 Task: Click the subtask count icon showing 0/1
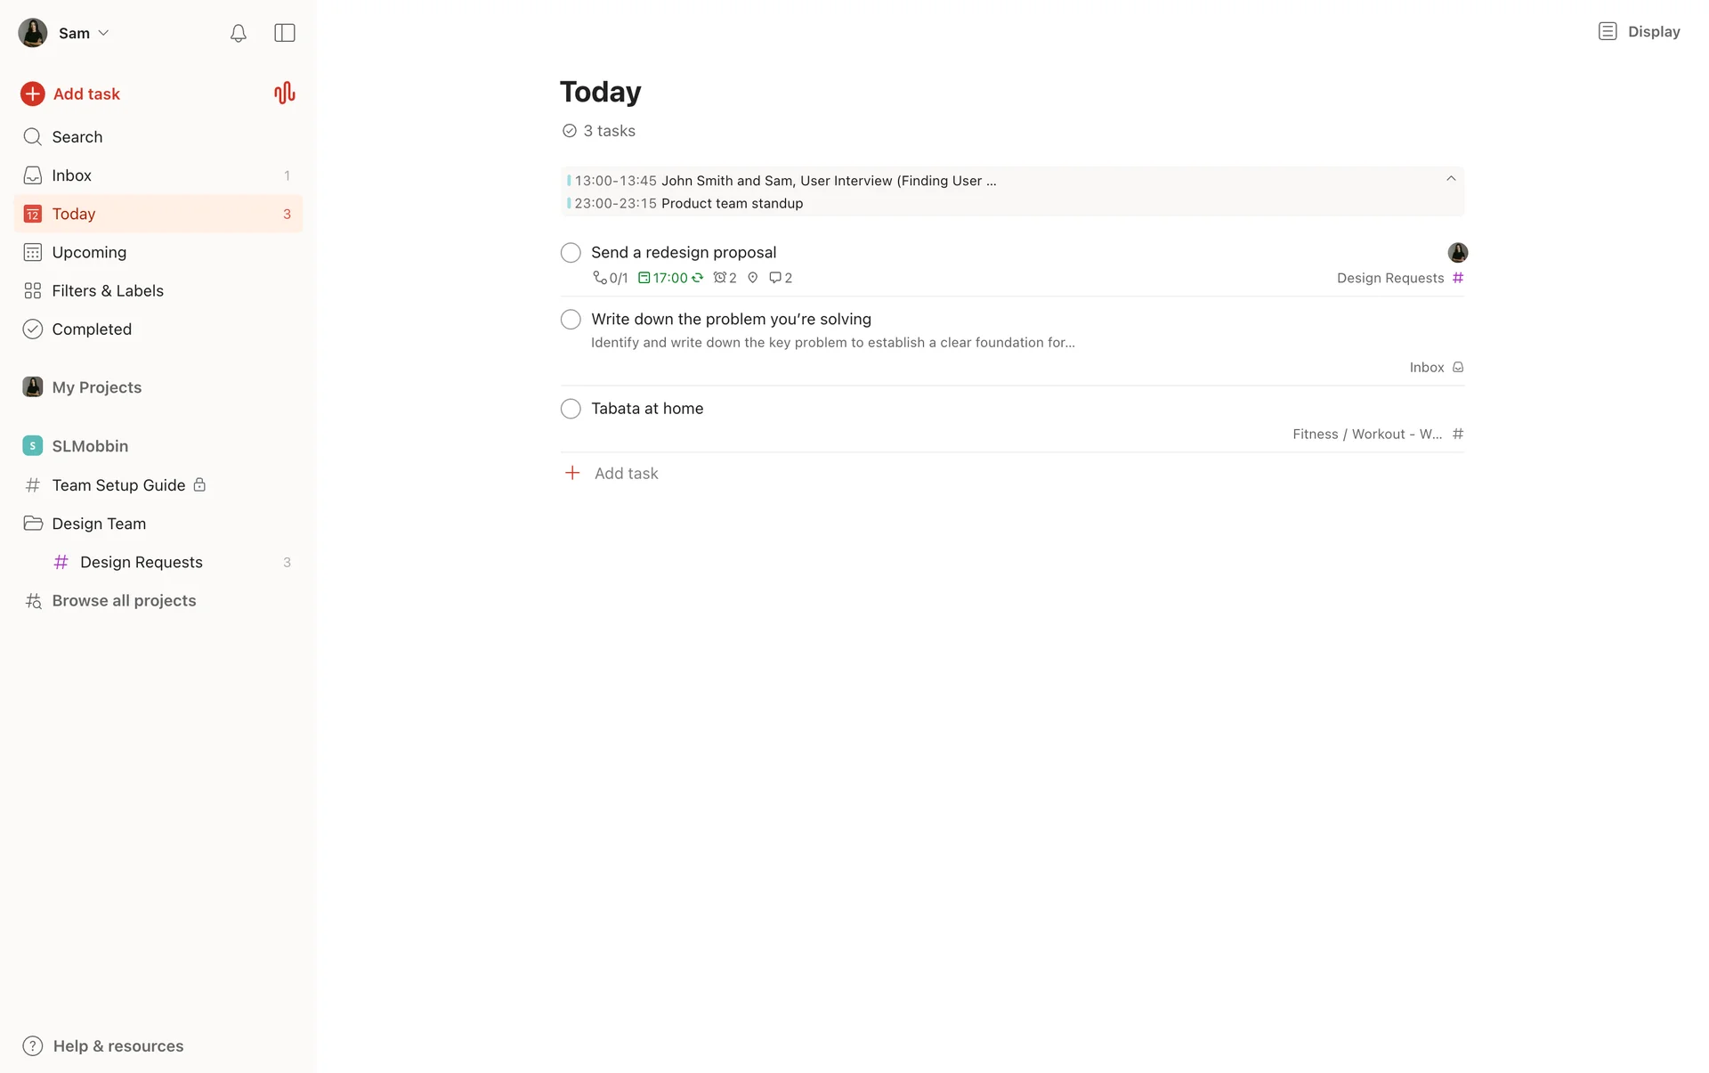[x=601, y=278]
